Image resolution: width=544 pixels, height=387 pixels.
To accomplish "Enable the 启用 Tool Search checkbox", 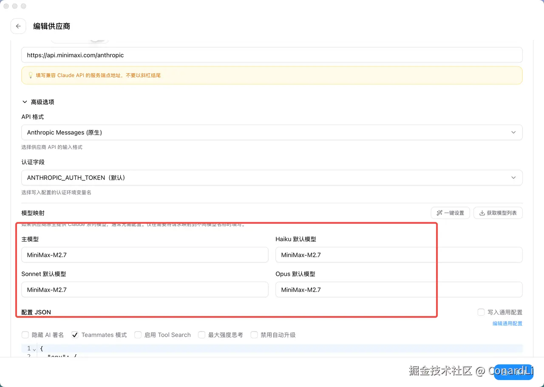I will tap(138, 335).
